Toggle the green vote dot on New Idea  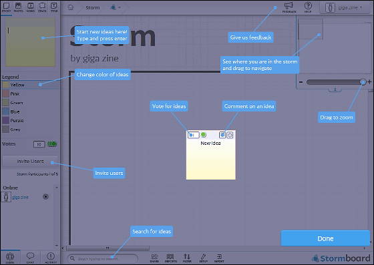pos(203,135)
